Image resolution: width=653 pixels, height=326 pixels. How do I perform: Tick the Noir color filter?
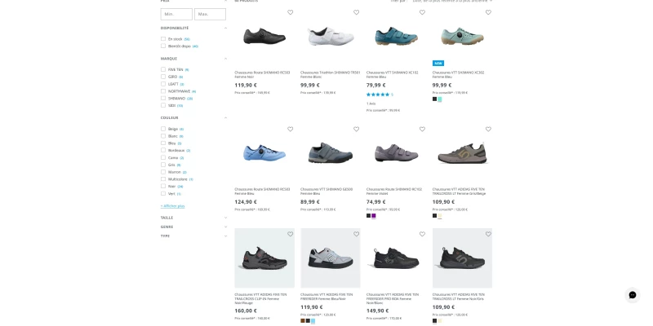pos(163,186)
